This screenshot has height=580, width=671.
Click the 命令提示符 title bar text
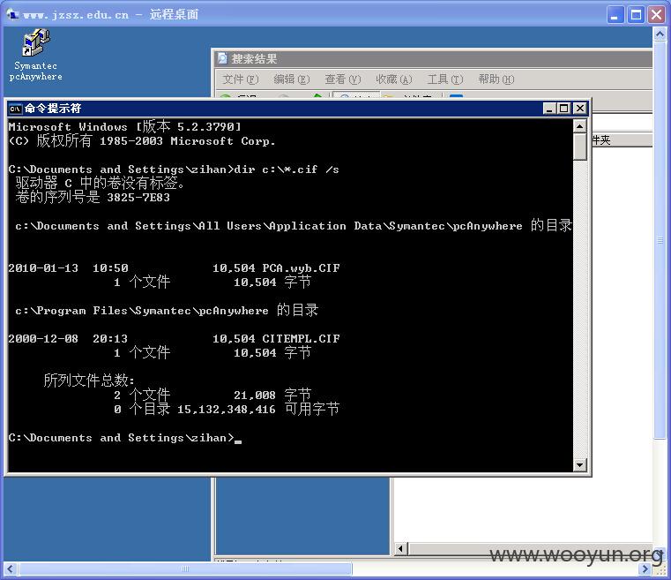[53, 109]
